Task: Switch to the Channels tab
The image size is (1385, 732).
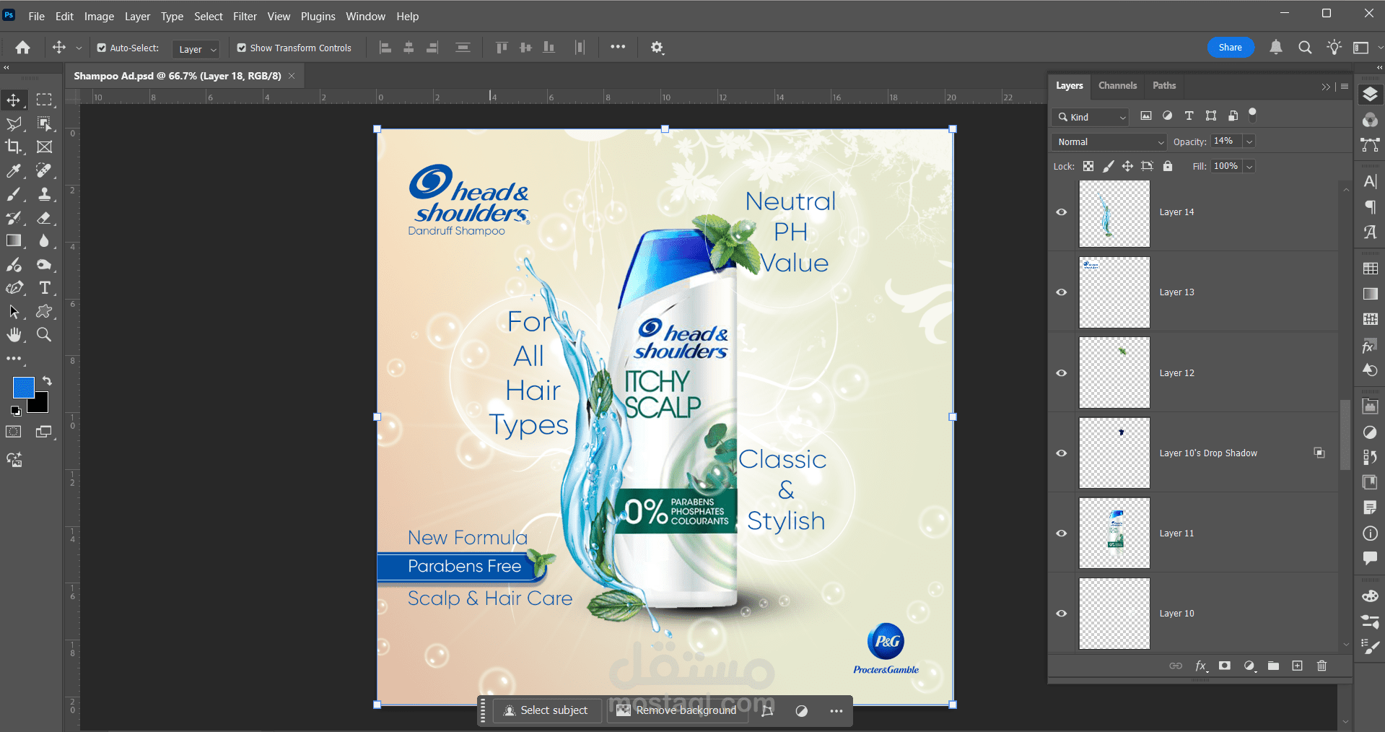Action: click(1117, 85)
